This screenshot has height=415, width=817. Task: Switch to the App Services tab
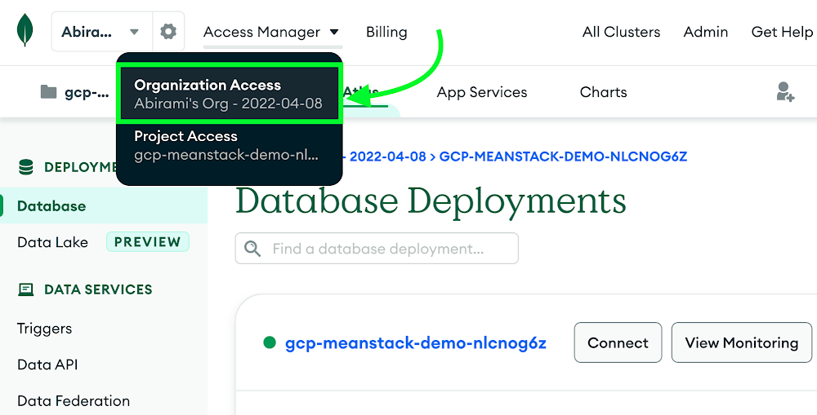(x=482, y=92)
